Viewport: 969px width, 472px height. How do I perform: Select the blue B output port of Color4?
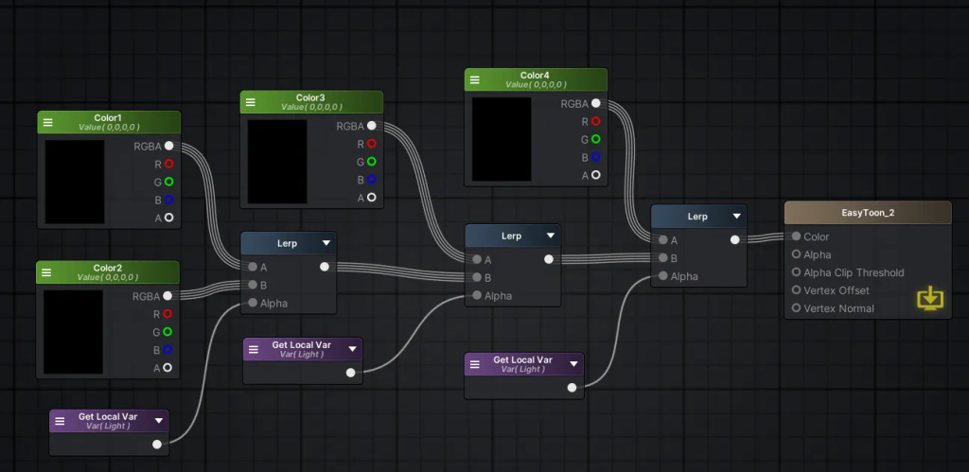click(x=595, y=157)
